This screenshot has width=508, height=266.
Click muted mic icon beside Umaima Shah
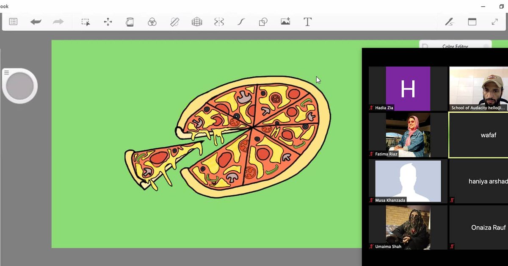[371, 247]
